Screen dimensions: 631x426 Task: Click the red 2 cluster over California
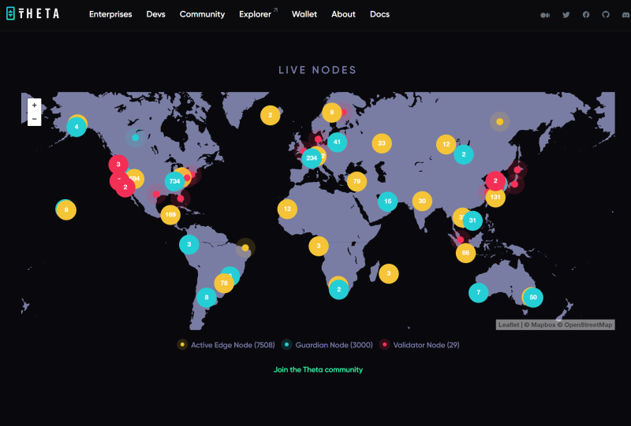pos(125,187)
